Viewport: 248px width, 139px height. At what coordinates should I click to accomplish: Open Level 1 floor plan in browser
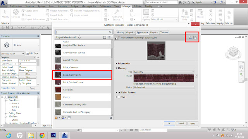[x=15, y=103]
